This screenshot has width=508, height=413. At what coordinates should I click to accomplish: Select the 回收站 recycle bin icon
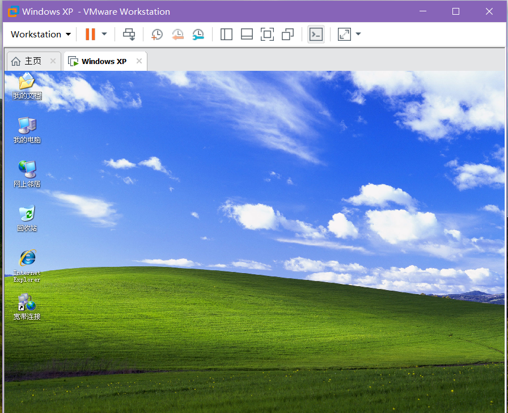27,219
